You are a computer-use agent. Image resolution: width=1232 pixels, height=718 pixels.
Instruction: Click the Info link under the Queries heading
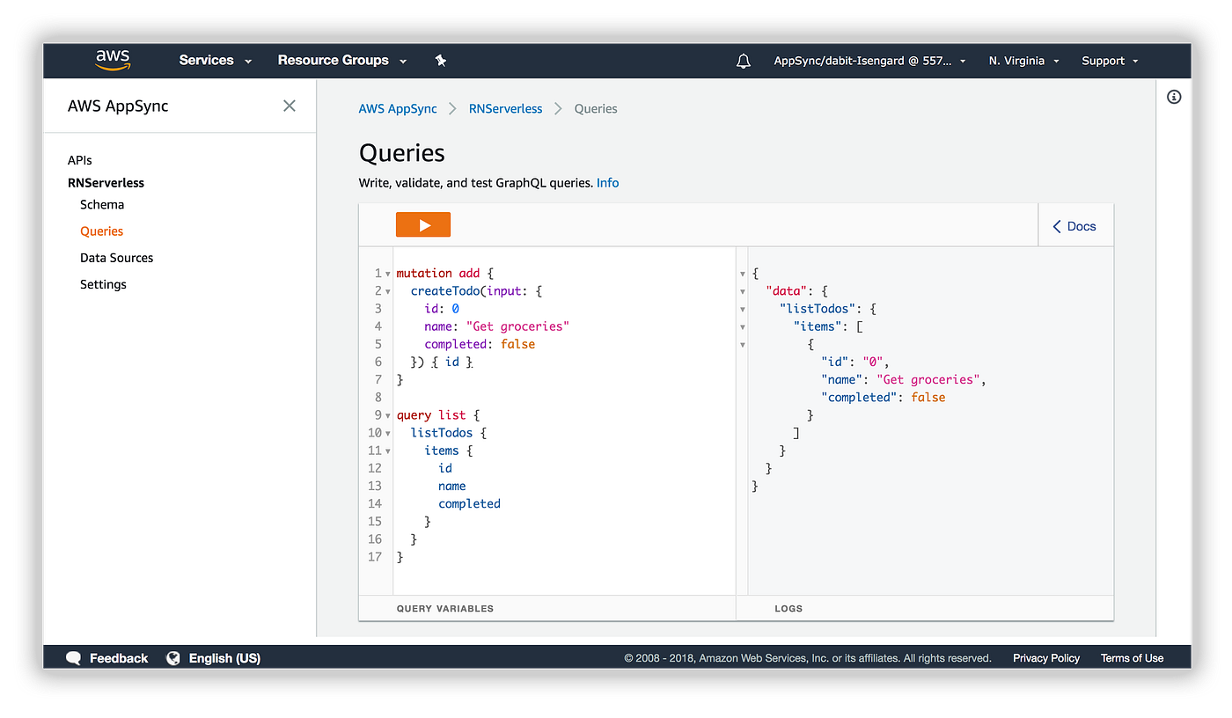tap(607, 183)
